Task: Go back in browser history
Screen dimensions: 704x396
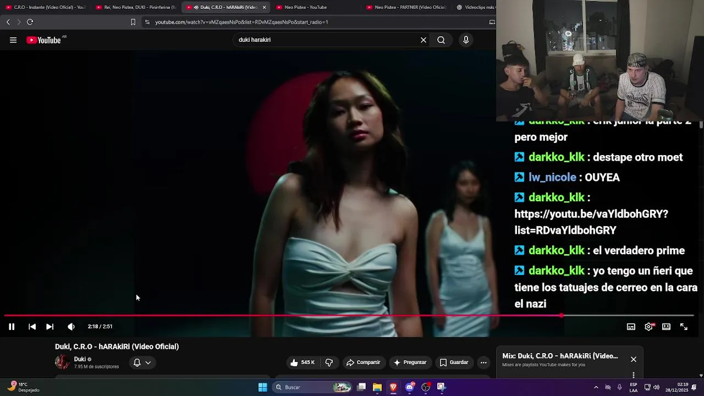Action: 8,22
